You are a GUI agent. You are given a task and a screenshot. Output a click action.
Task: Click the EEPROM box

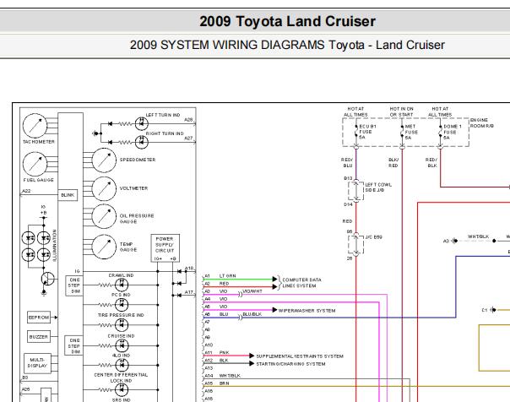pos(39,317)
